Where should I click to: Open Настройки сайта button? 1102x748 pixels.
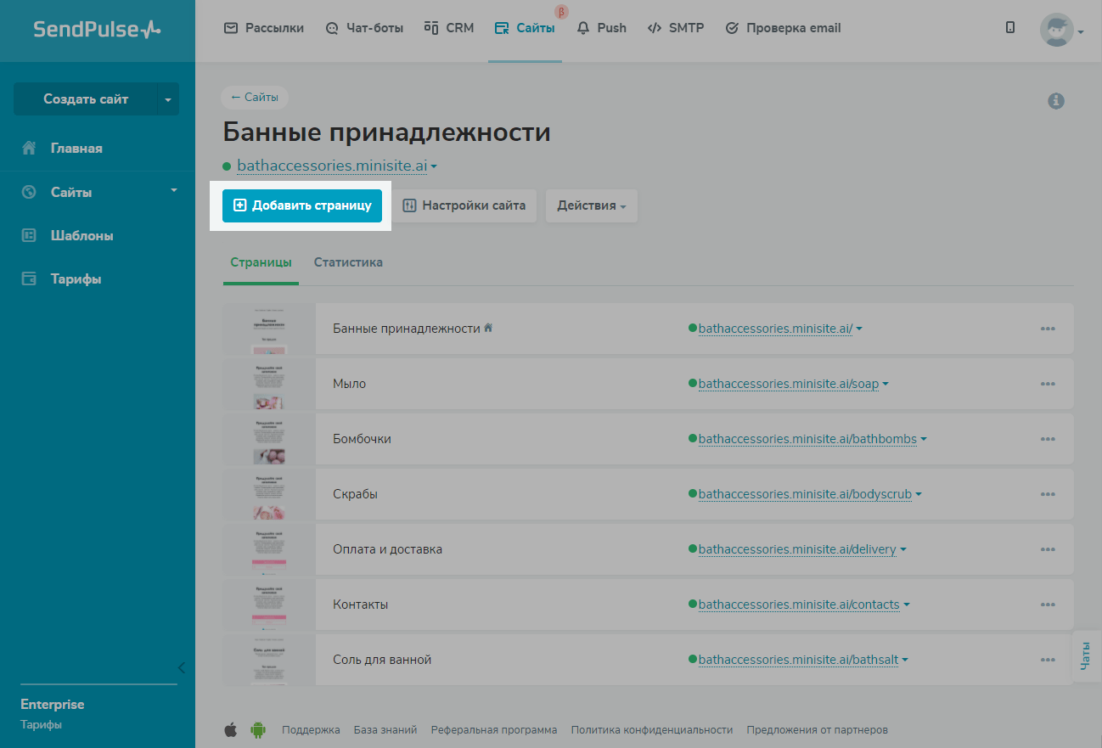tap(464, 205)
